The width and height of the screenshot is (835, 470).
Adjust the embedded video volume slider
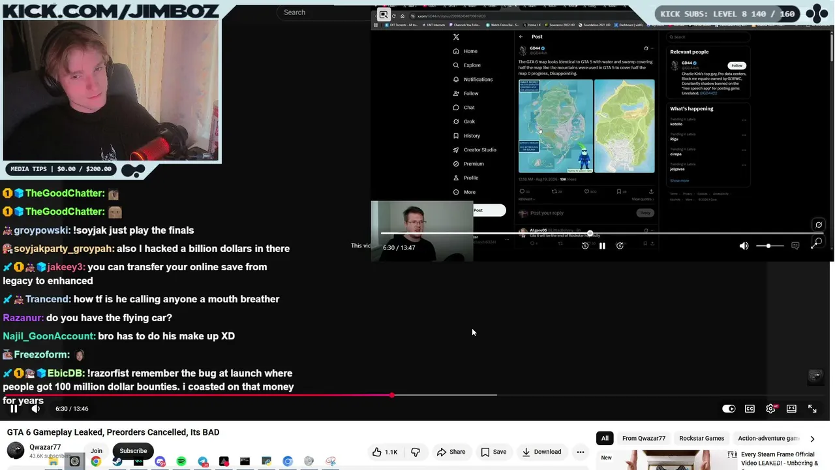(770, 246)
